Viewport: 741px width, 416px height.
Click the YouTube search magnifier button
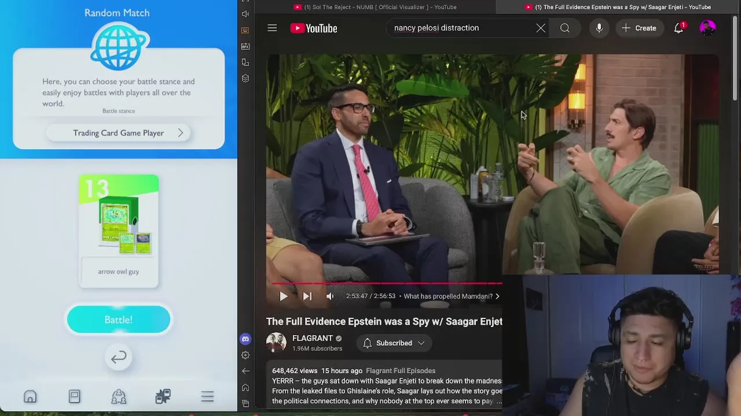click(x=565, y=28)
